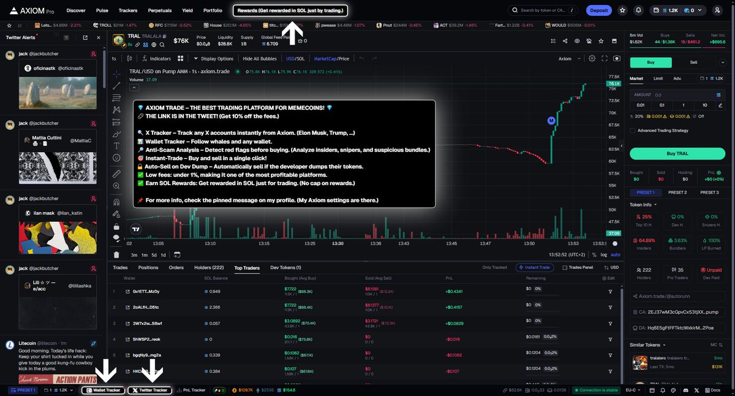The height and width of the screenshot is (396, 735).
Task: Open notifications bell in top bar
Action: click(639, 10)
